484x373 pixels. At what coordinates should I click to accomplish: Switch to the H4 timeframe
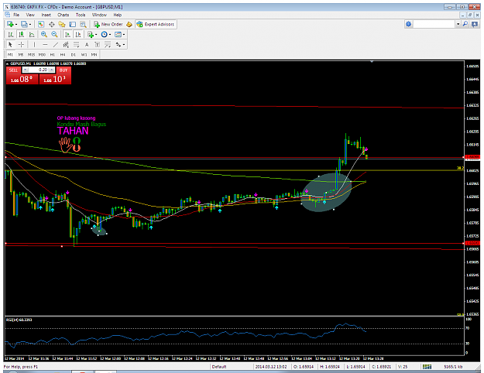[x=63, y=55]
